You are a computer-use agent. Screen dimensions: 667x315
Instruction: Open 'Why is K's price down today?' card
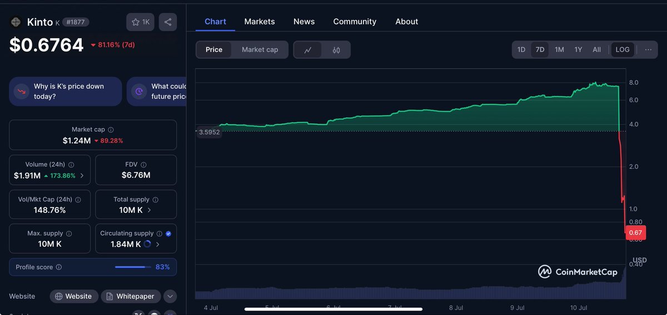pyautogui.click(x=66, y=91)
